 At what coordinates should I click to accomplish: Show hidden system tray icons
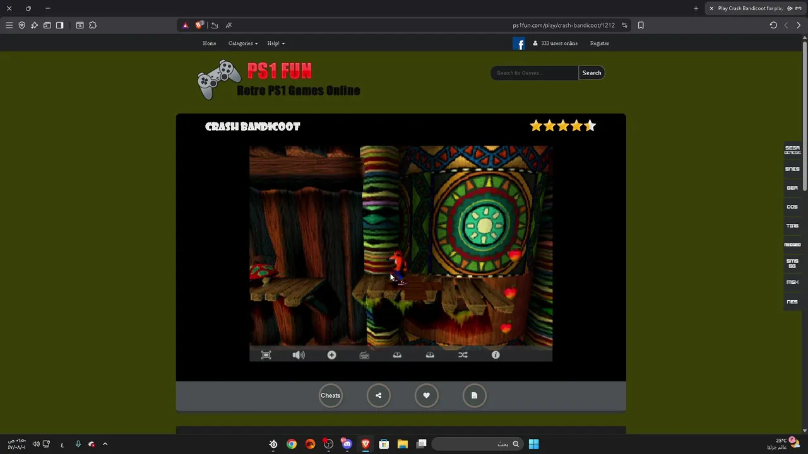pos(105,444)
